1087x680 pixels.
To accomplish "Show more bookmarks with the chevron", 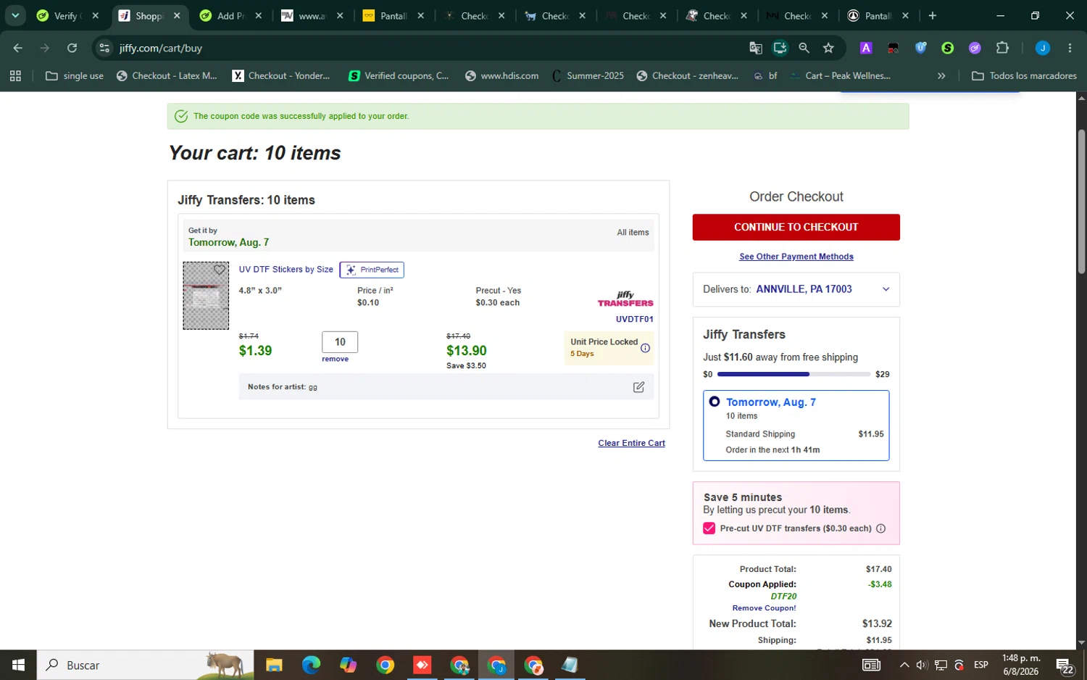I will [941, 75].
